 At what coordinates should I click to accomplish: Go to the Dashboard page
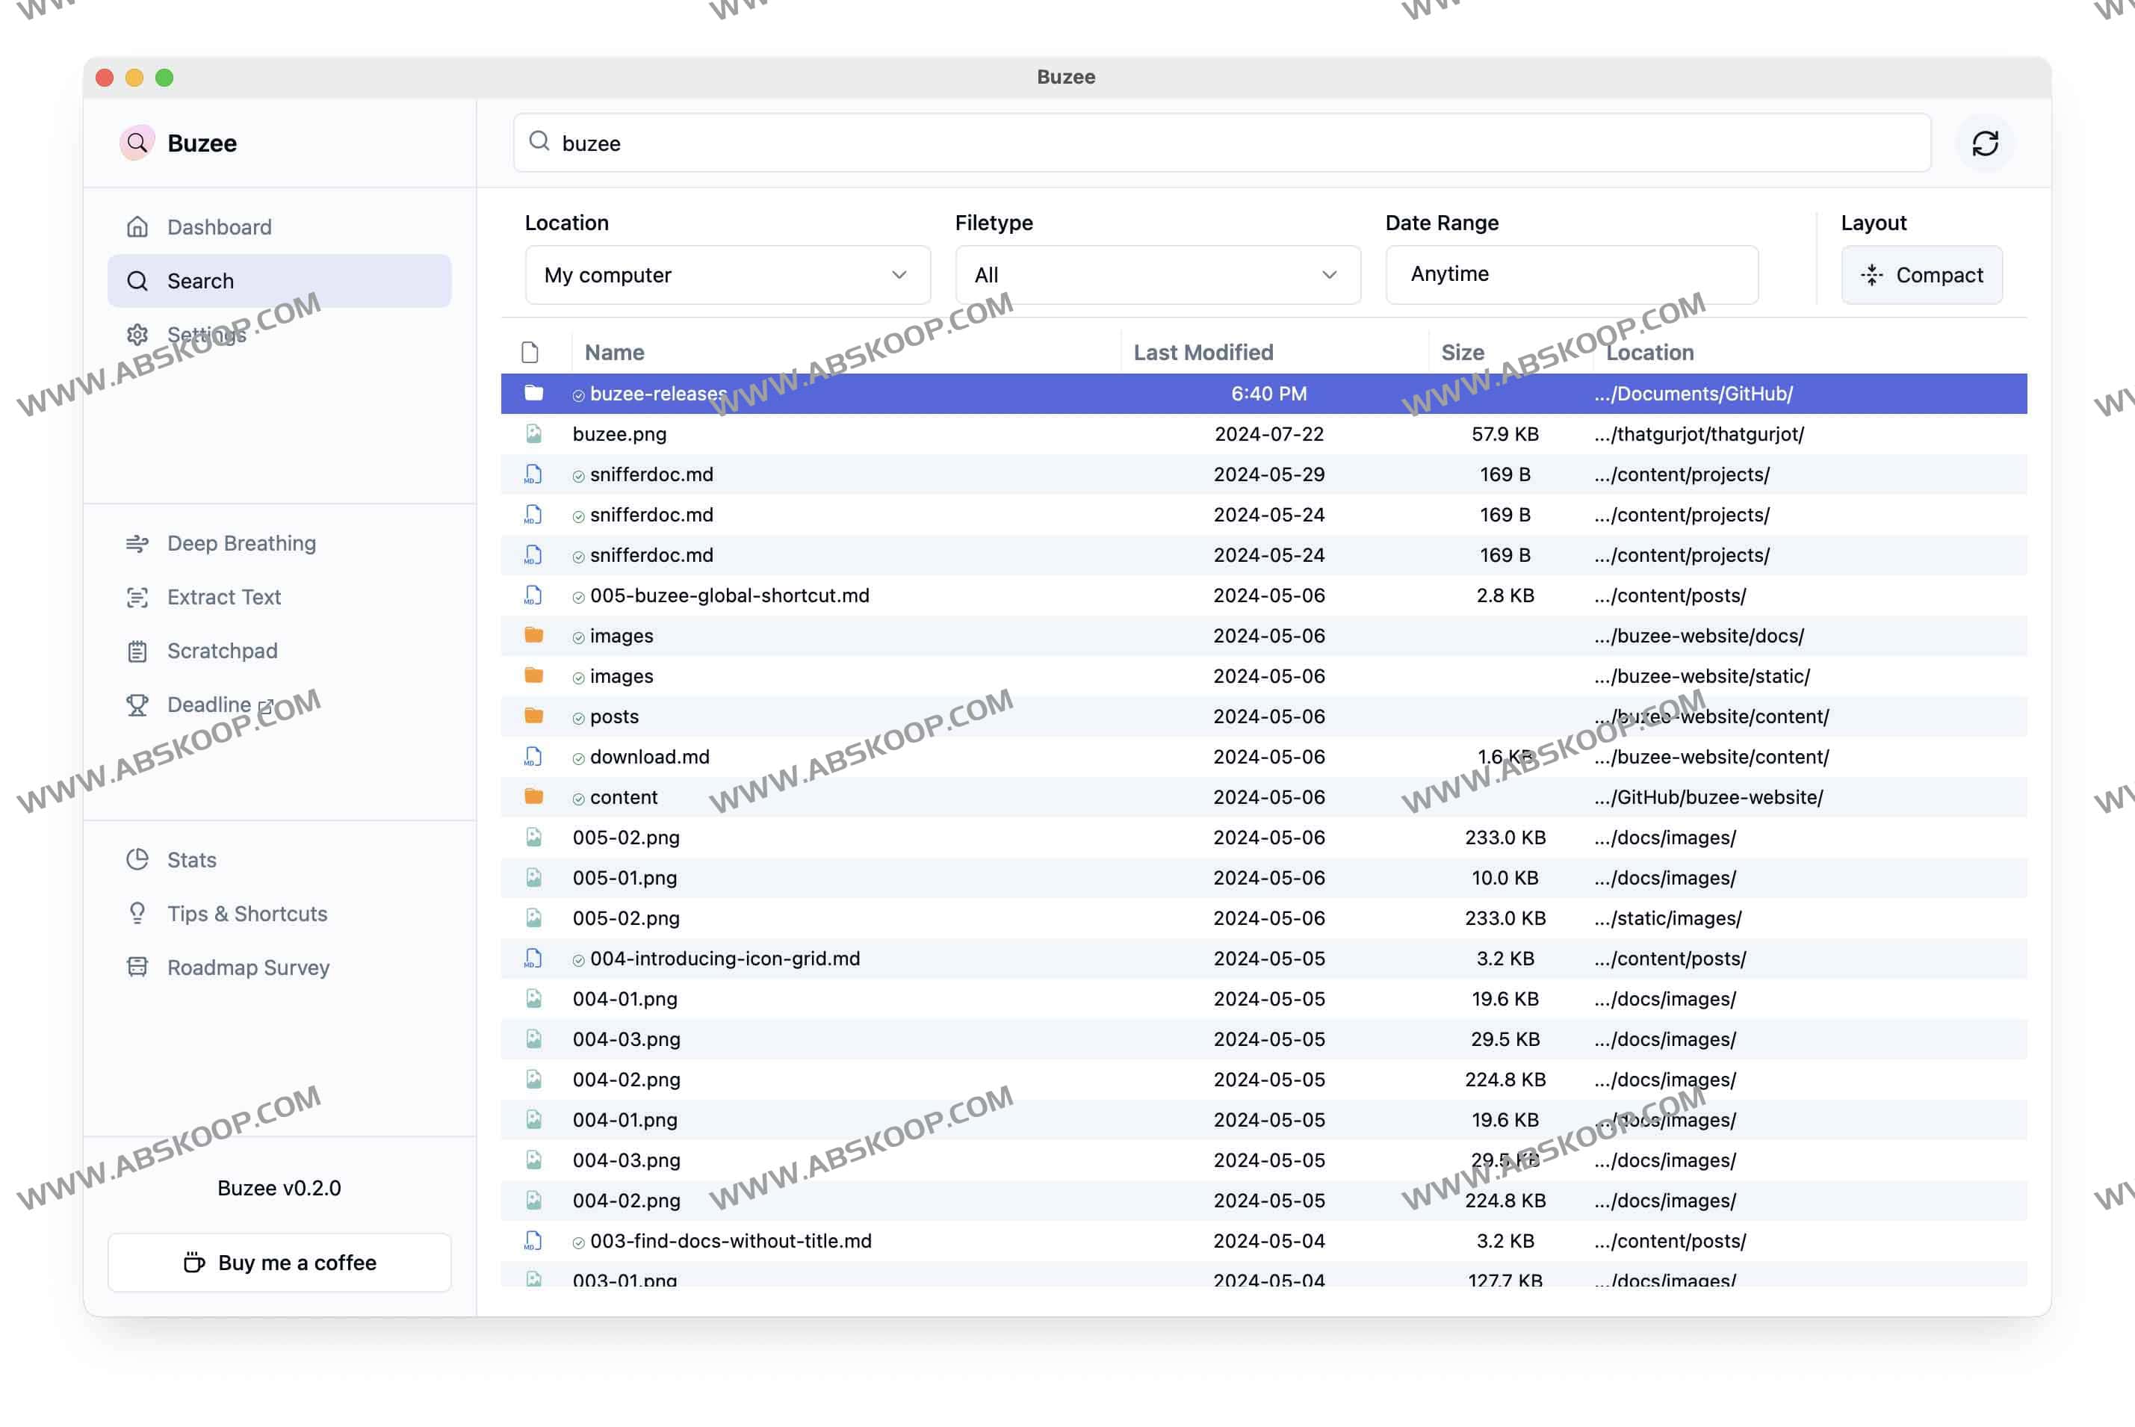click(x=219, y=226)
